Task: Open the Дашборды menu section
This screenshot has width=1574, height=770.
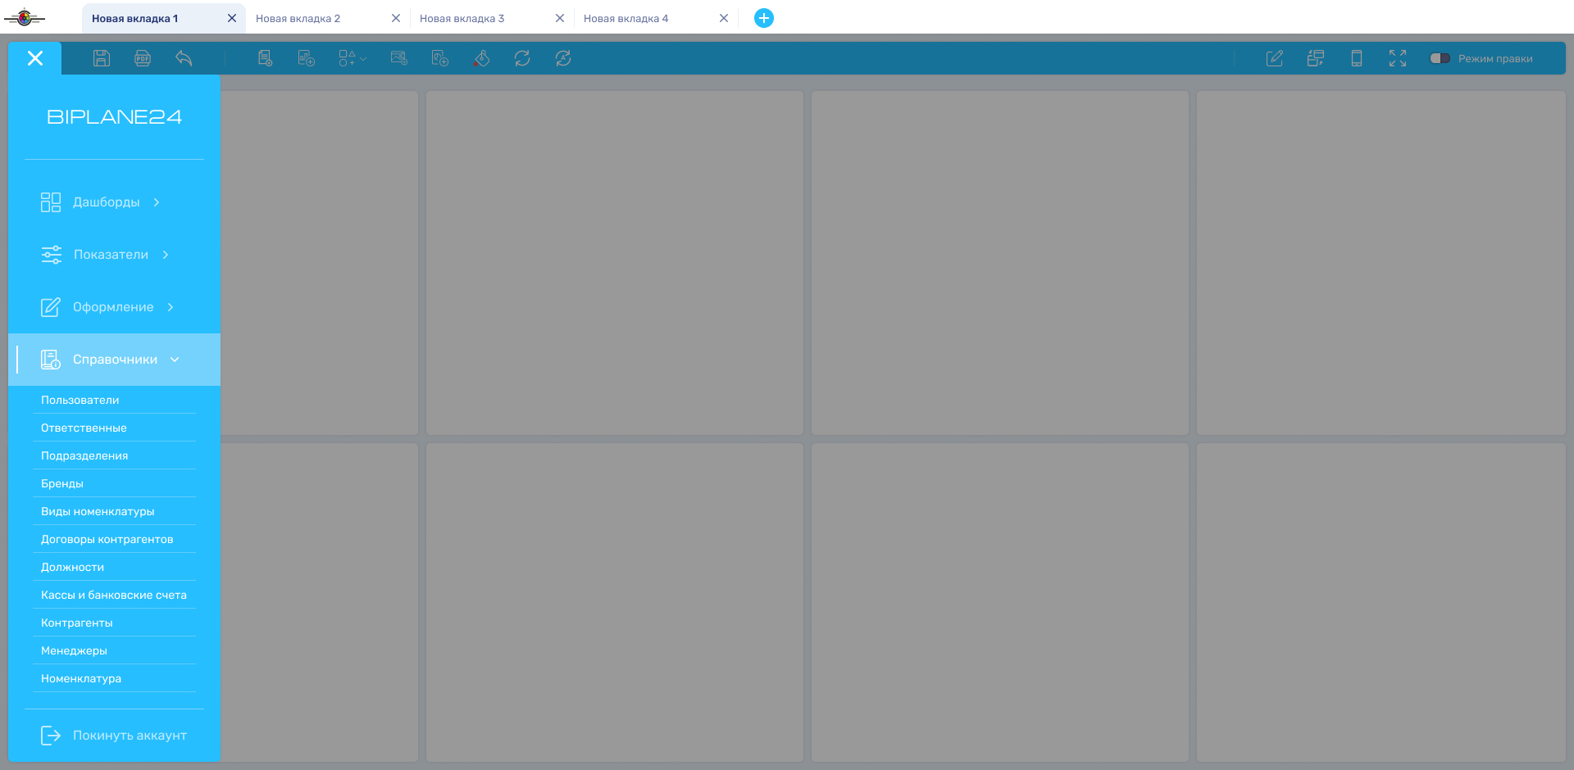Action: click(114, 202)
